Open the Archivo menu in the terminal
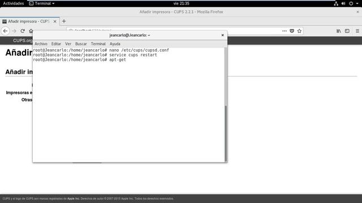 (x=41, y=44)
